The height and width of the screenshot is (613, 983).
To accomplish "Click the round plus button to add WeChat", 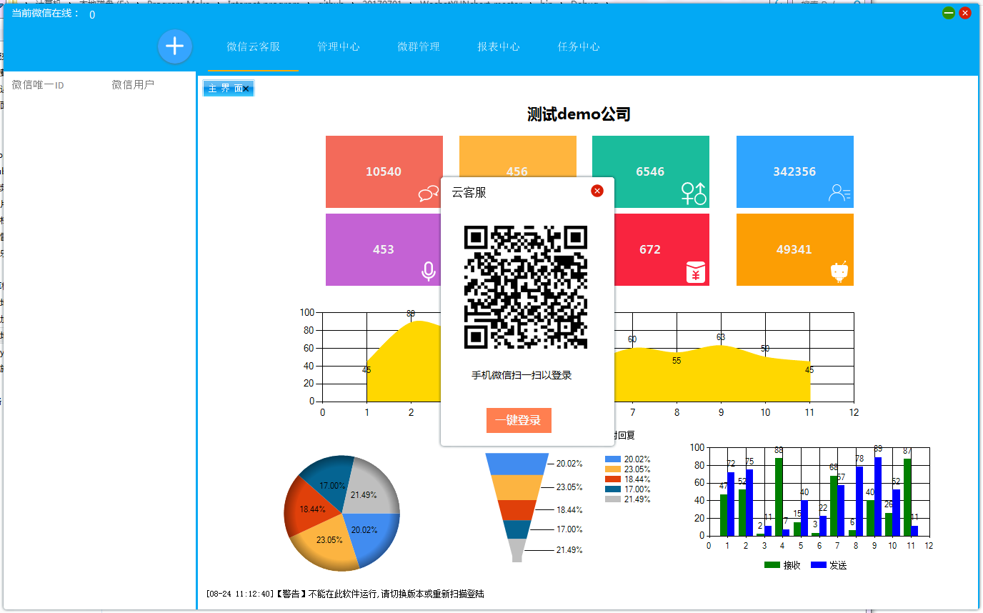I will 175,47.
